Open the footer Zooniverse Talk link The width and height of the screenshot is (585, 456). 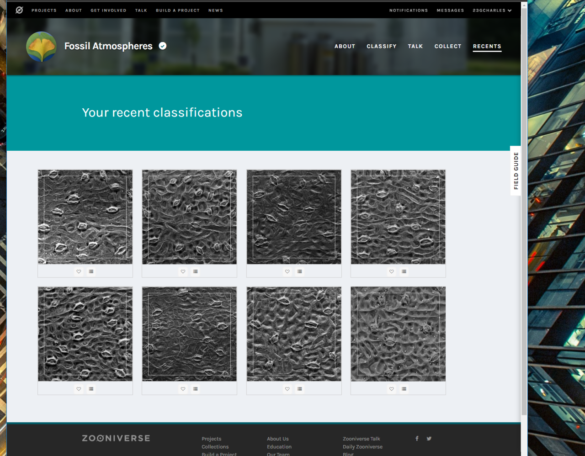tap(362, 439)
